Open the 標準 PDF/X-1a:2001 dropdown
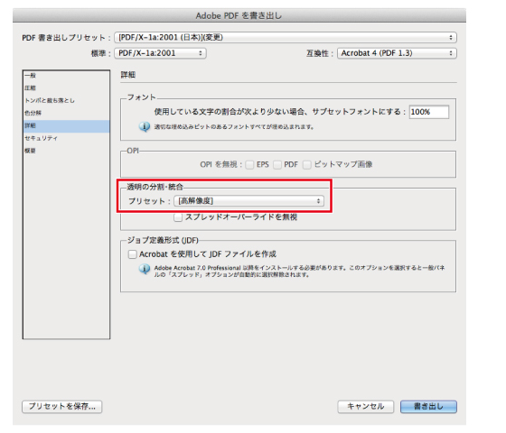506x433 pixels. 161,53
